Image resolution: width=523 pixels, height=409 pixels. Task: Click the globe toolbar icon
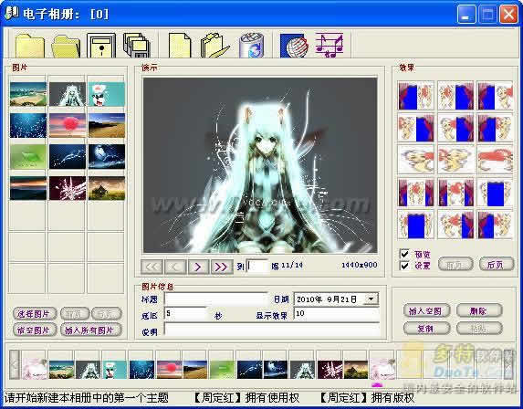pos(294,46)
